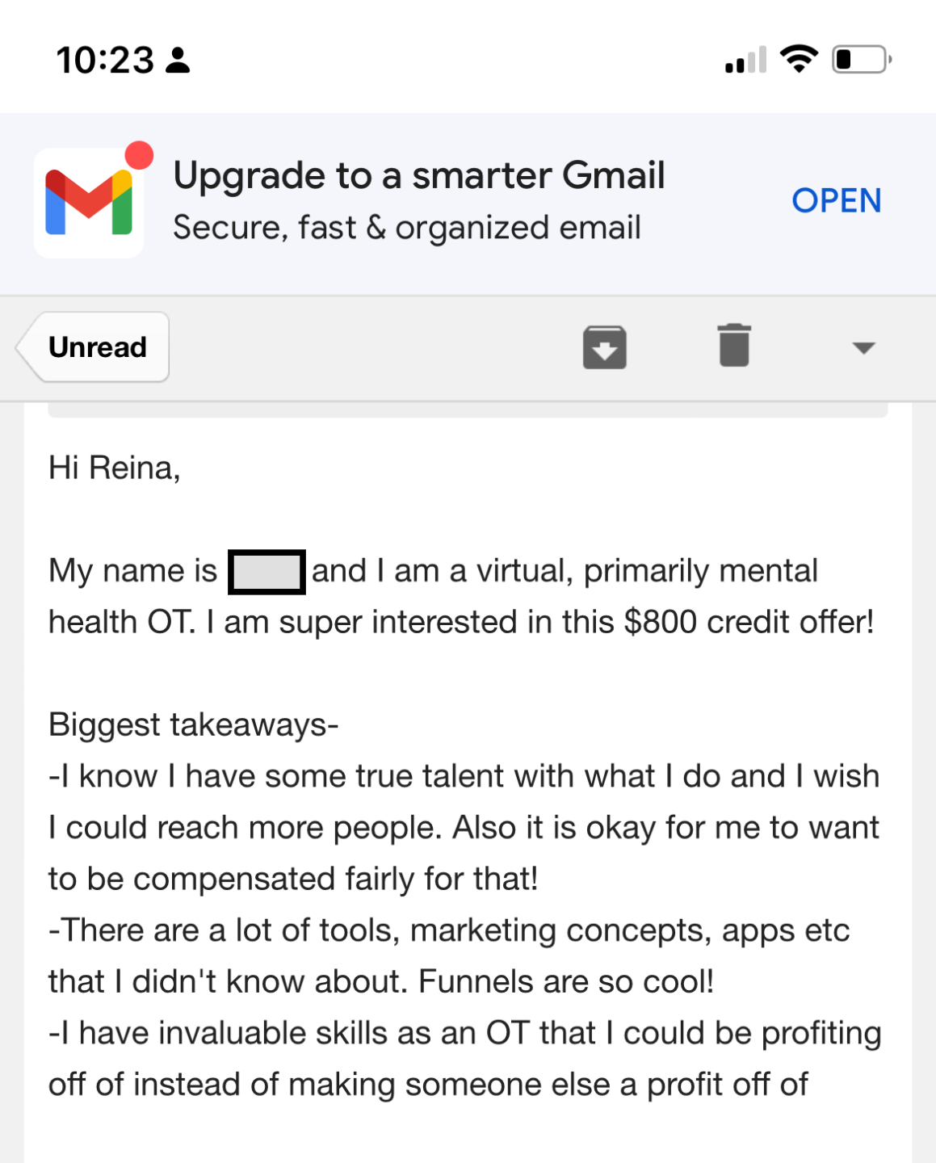Tap the battery indicator icon
This screenshot has height=1163, width=936.
click(x=861, y=60)
